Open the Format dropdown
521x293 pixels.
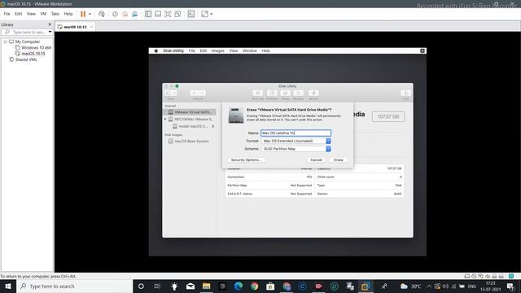[296, 141]
